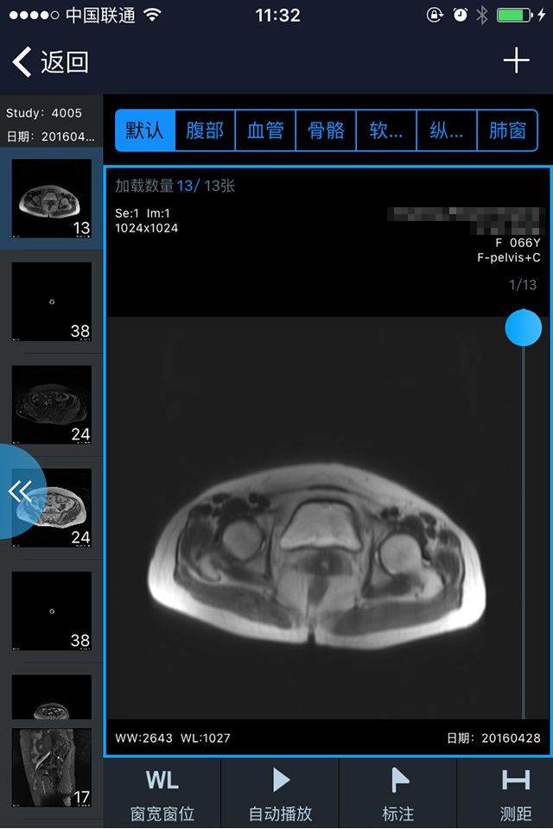Tap the main MRI pelvis image
The image size is (553, 829).
point(317,555)
